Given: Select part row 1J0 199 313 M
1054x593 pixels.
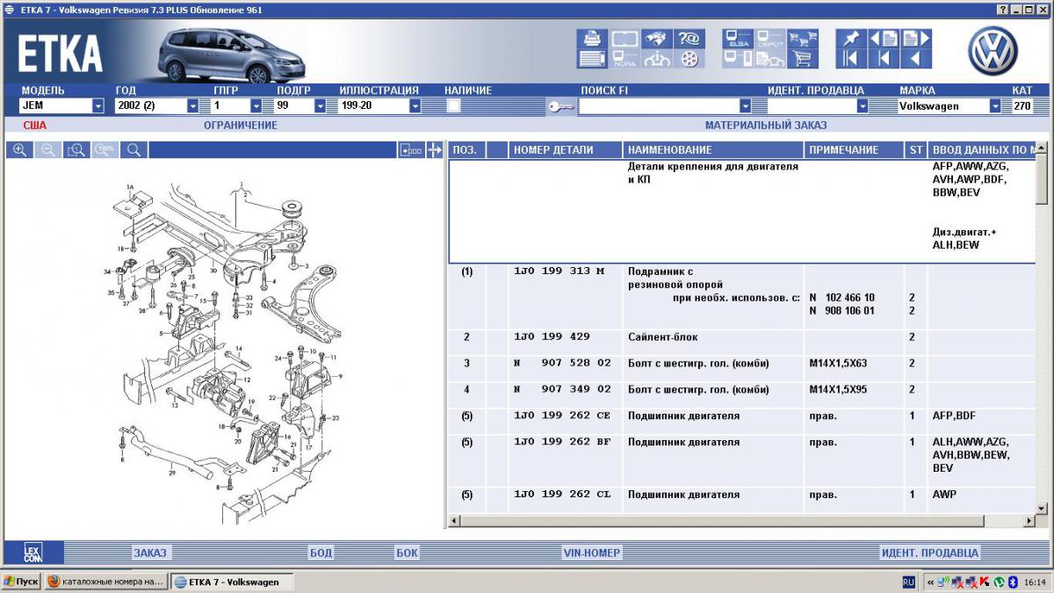Looking at the screenshot, I should click(x=743, y=297).
